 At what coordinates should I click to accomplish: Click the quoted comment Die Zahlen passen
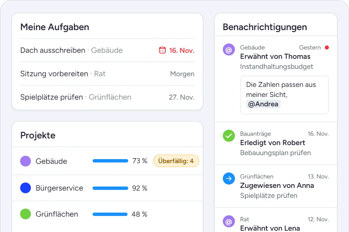[285, 95]
